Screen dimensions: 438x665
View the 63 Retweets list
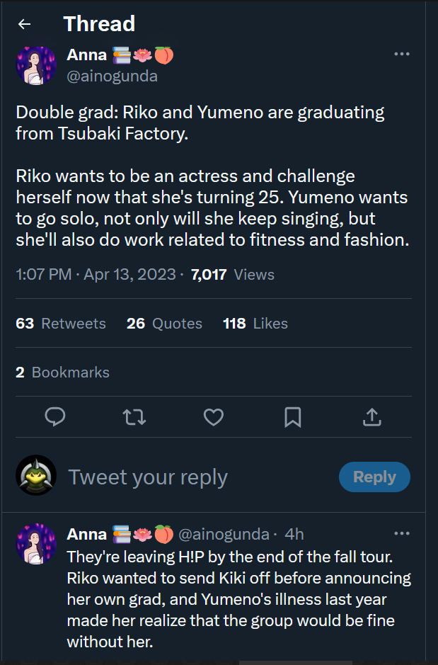point(61,324)
